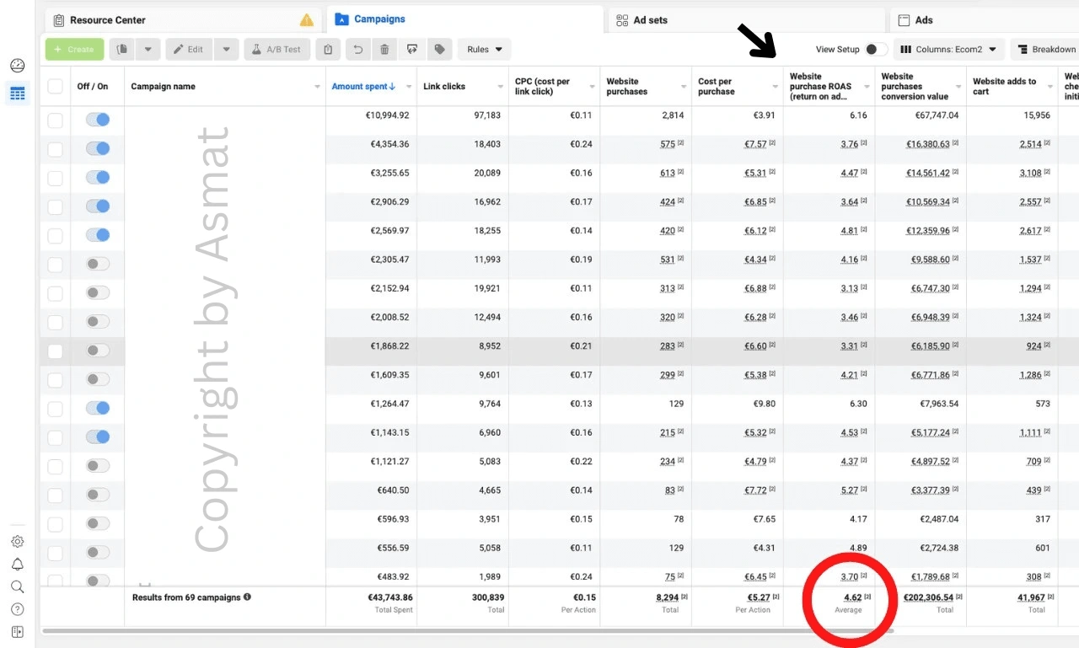This screenshot has width=1079, height=648.
Task: Click the Edit button
Action: (x=189, y=50)
